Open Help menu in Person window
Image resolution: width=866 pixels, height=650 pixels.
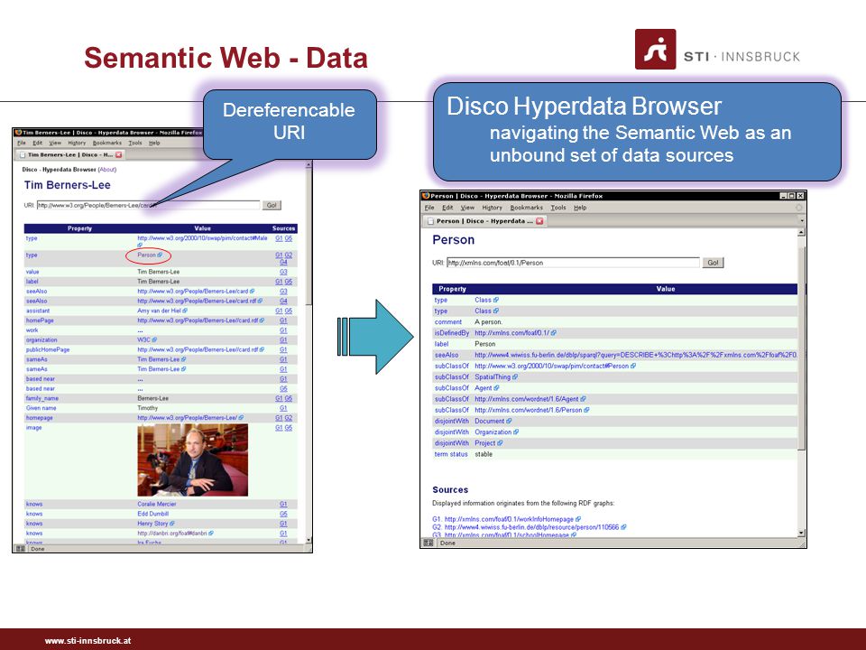[580, 208]
